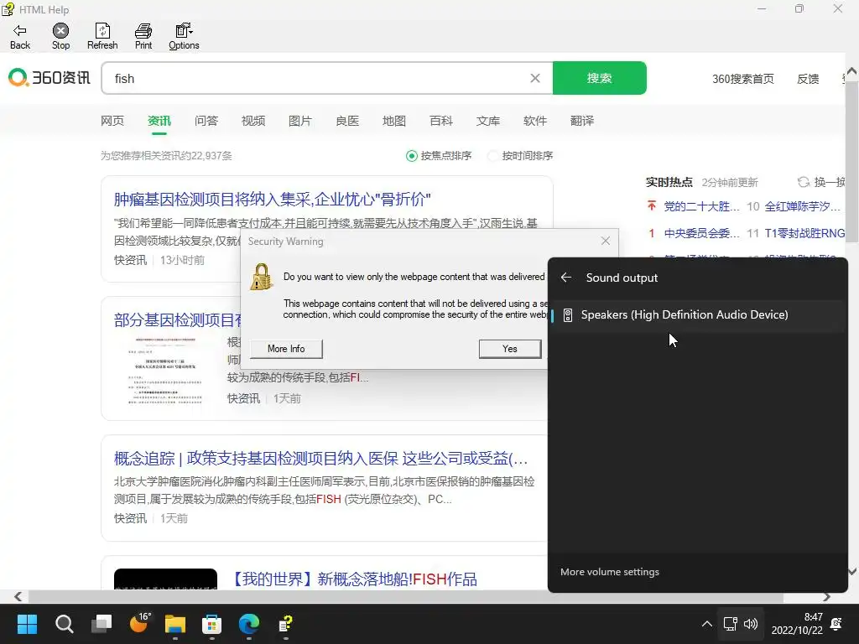The height and width of the screenshot is (644, 859).
Task: Open the hot topic 中央委员会委...
Action: click(x=702, y=233)
